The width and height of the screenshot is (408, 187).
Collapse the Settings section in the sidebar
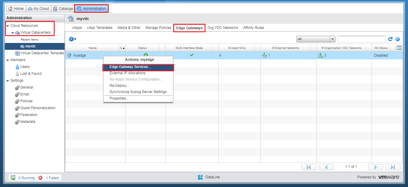click(x=7, y=80)
